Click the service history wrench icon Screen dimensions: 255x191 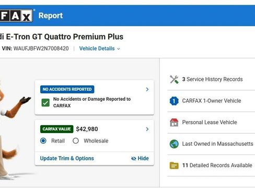tap(174, 79)
